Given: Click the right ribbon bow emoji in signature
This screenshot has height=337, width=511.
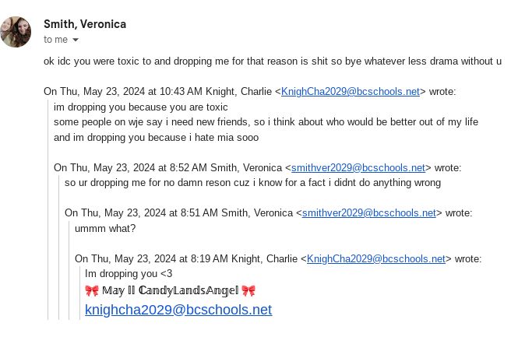Looking at the screenshot, I should tap(248, 291).
